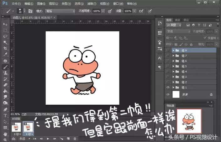The width and height of the screenshot is (221, 142).
Task: Play the frame animation
Action: click(x=48, y=139)
